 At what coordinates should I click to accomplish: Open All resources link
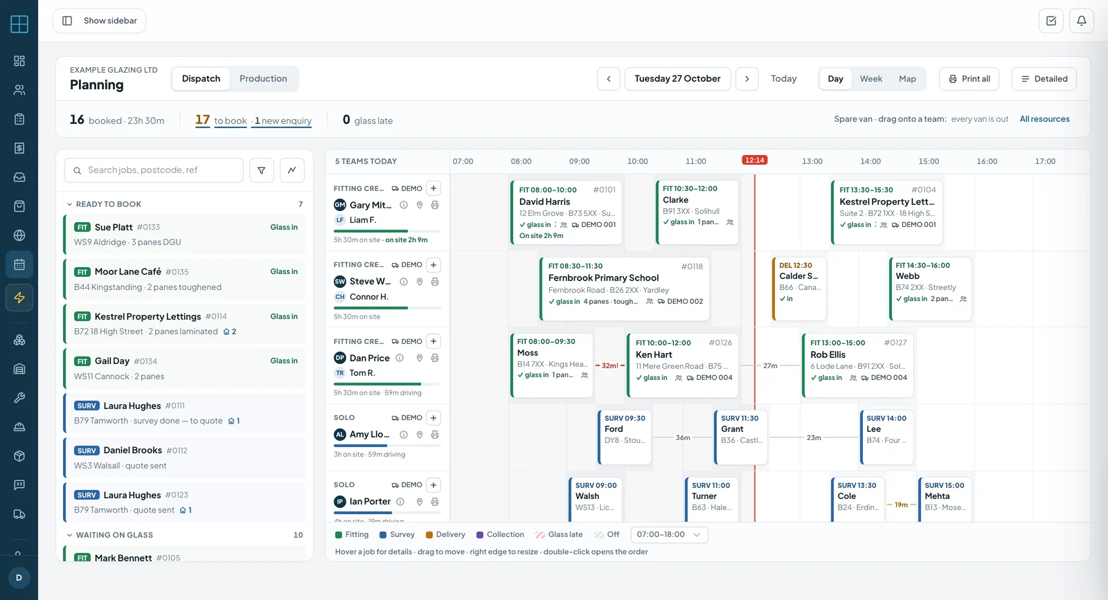point(1044,119)
